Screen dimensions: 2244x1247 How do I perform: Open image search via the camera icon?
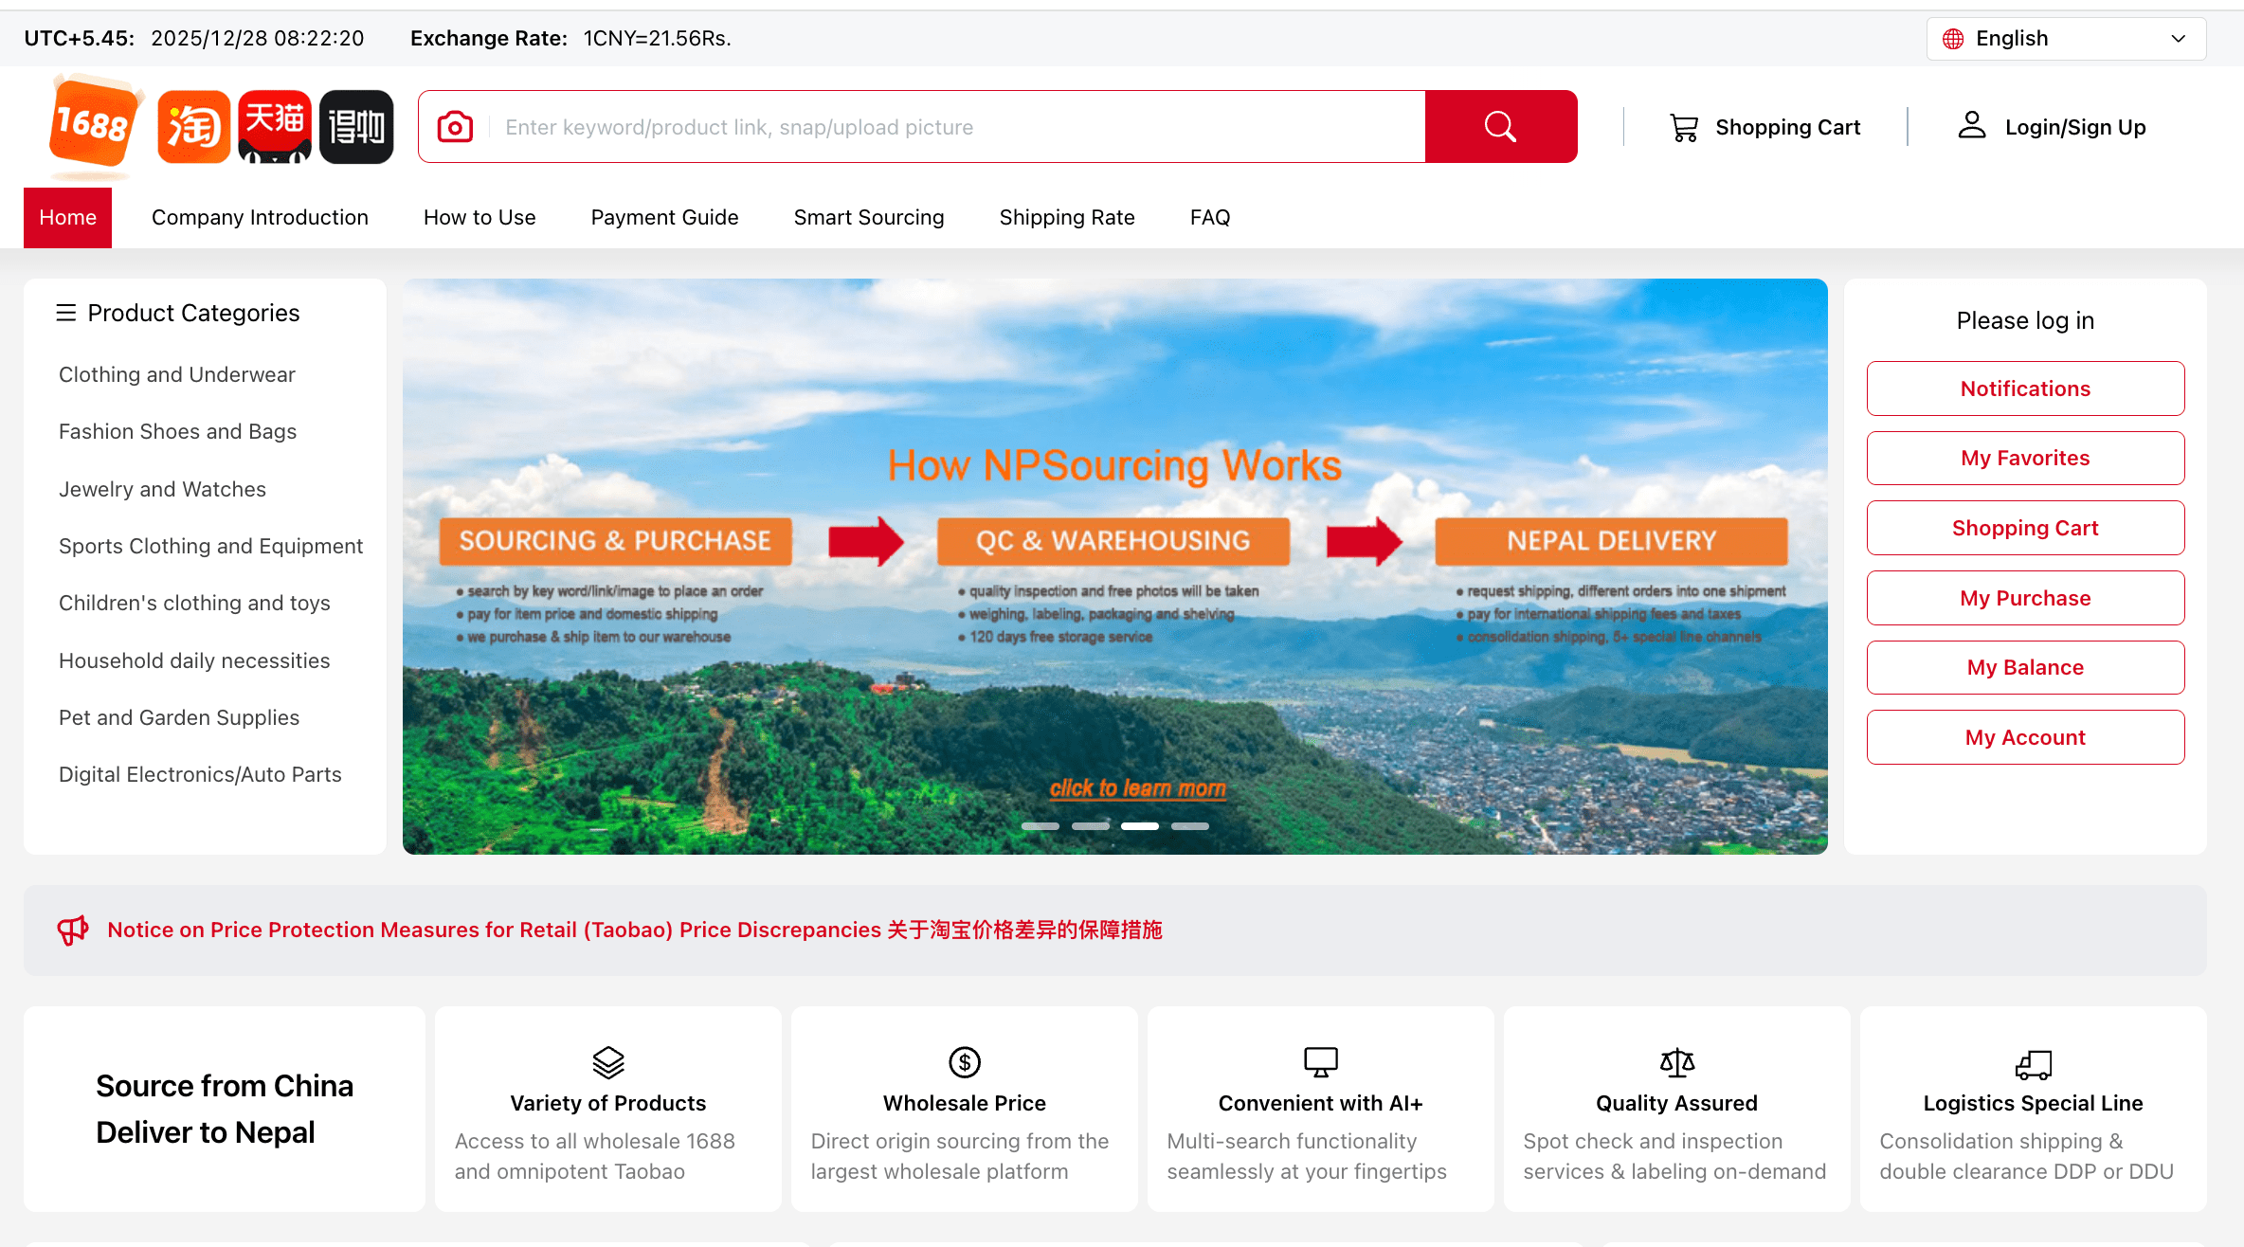pos(455,126)
